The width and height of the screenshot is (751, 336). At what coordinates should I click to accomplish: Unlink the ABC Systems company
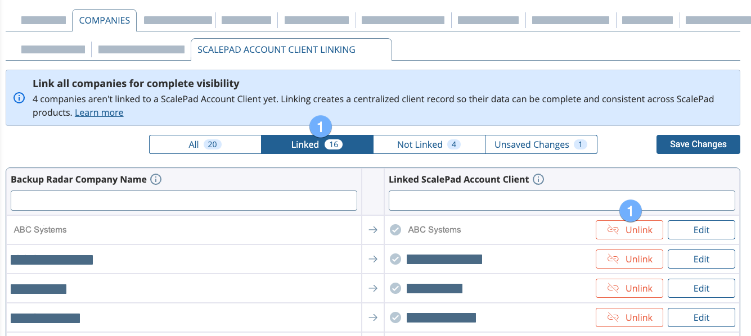tap(629, 230)
